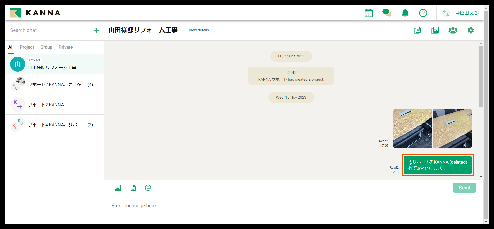Click the Send button
This screenshot has height=229, width=494.
pyautogui.click(x=465, y=188)
